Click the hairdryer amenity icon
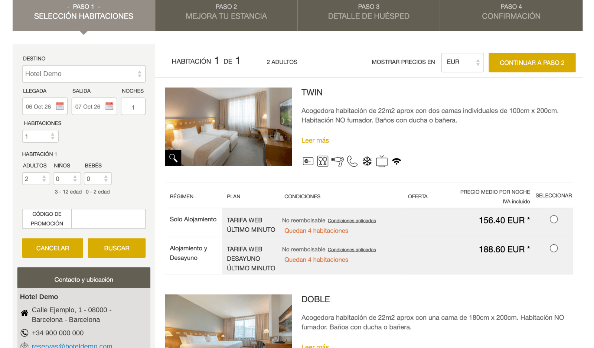Viewport: 594px width, 348px height. (x=337, y=161)
